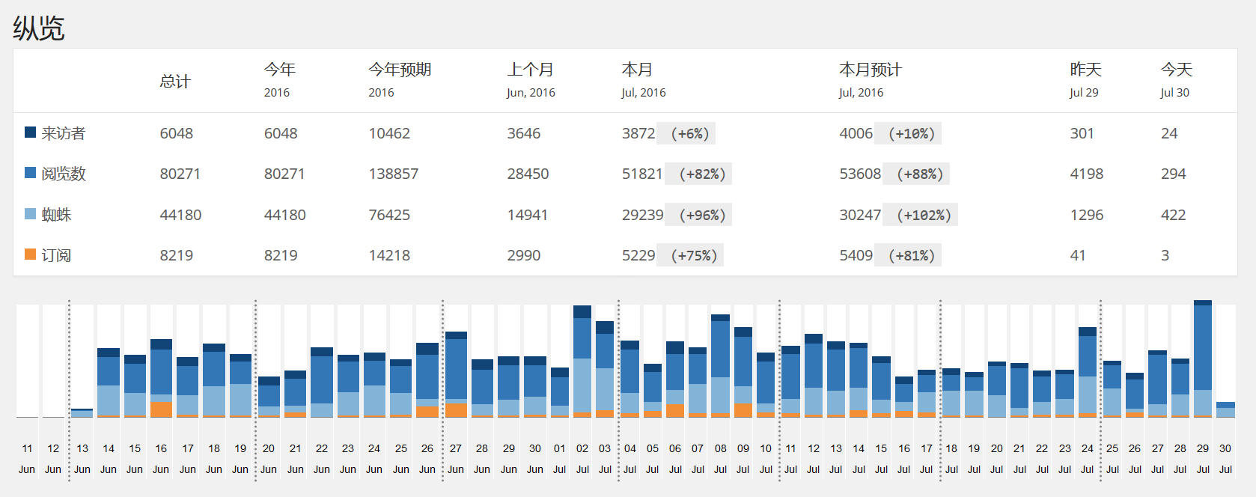This screenshot has width=1256, height=497.
Task: Click the small bar for 30 Jul
Action: [1225, 410]
